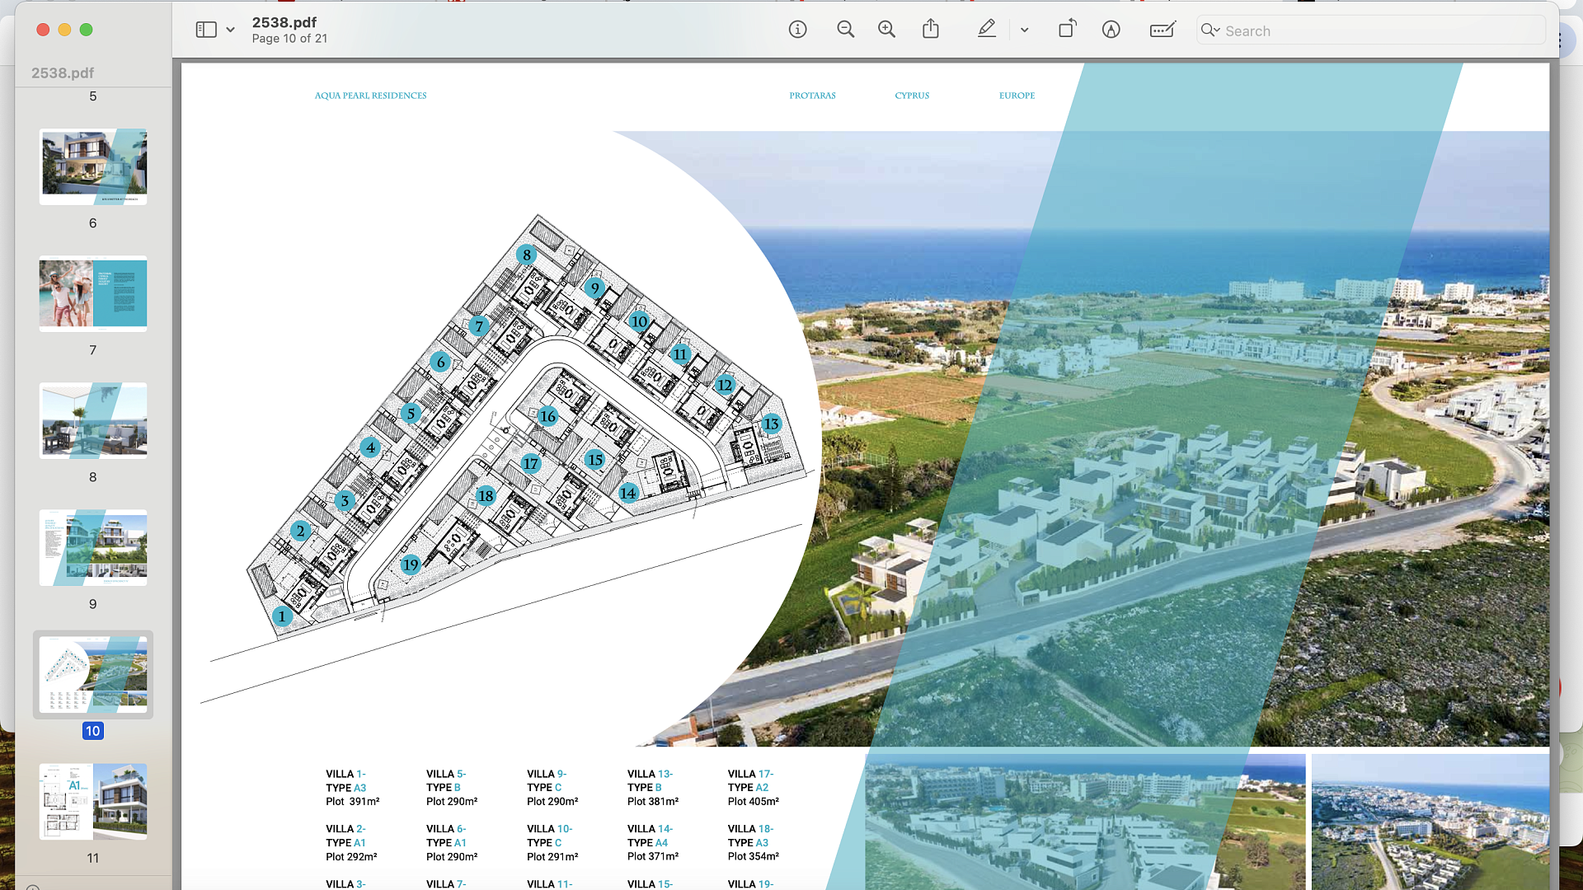The height and width of the screenshot is (890, 1583).
Task: Click the page 10 number badge
Action: 93,731
